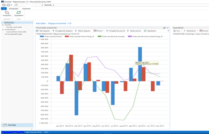Image resolution: width=209 pixels, height=134 pixels.
Task: Switch to the RAPPORT ribbon tab
Action: coord(26,9)
